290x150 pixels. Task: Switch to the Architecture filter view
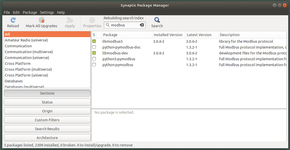click(x=47, y=138)
